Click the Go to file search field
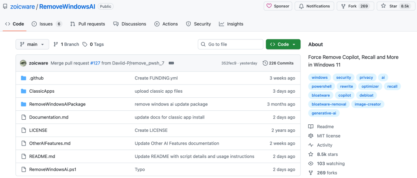The image size is (417, 178). [231, 44]
